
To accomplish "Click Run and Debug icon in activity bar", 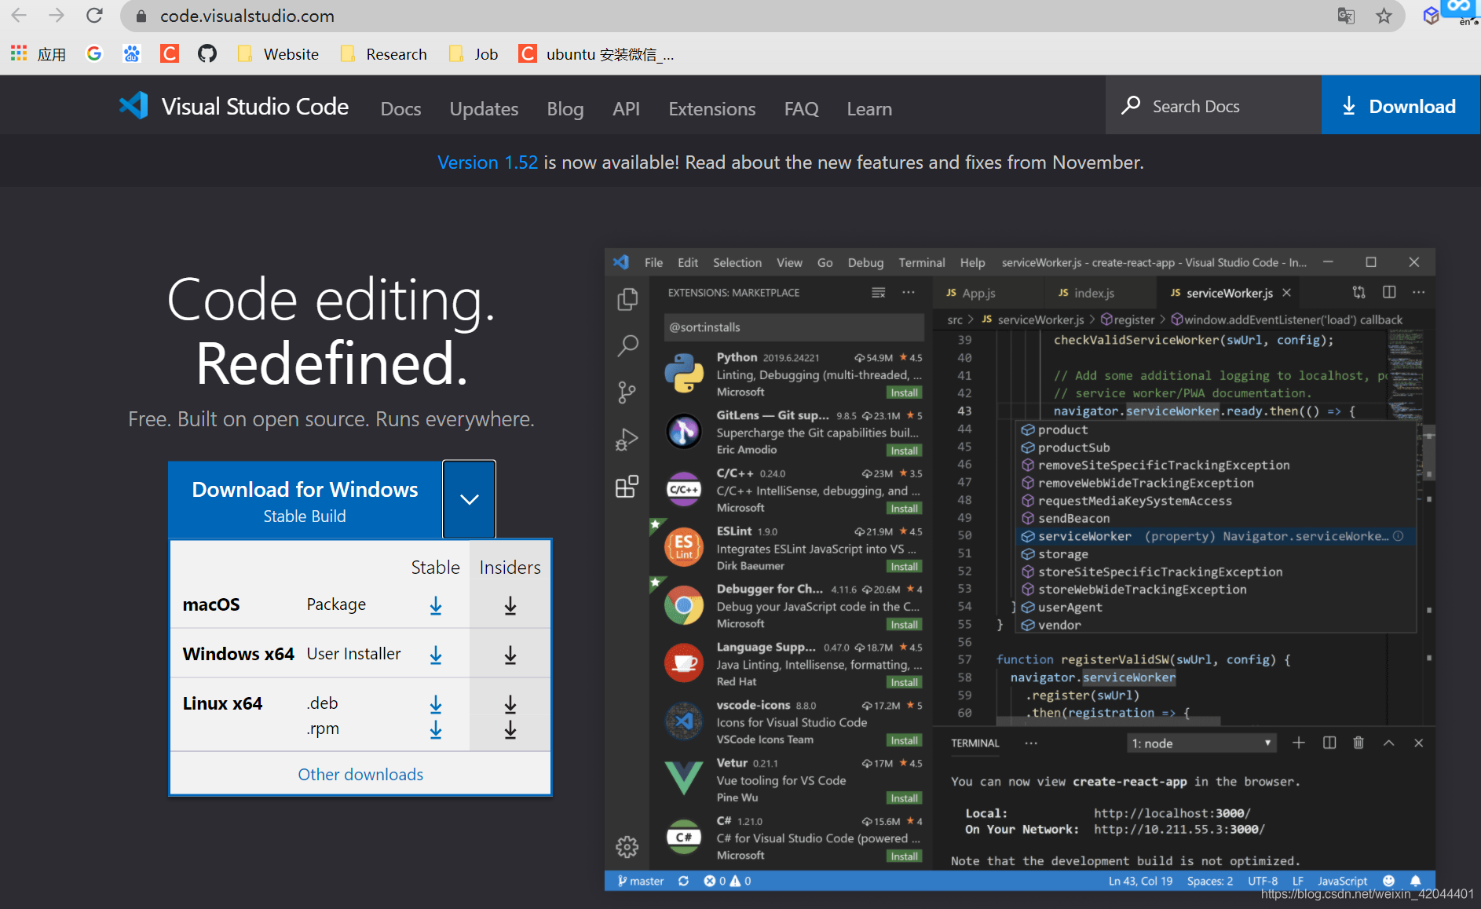I will [627, 440].
